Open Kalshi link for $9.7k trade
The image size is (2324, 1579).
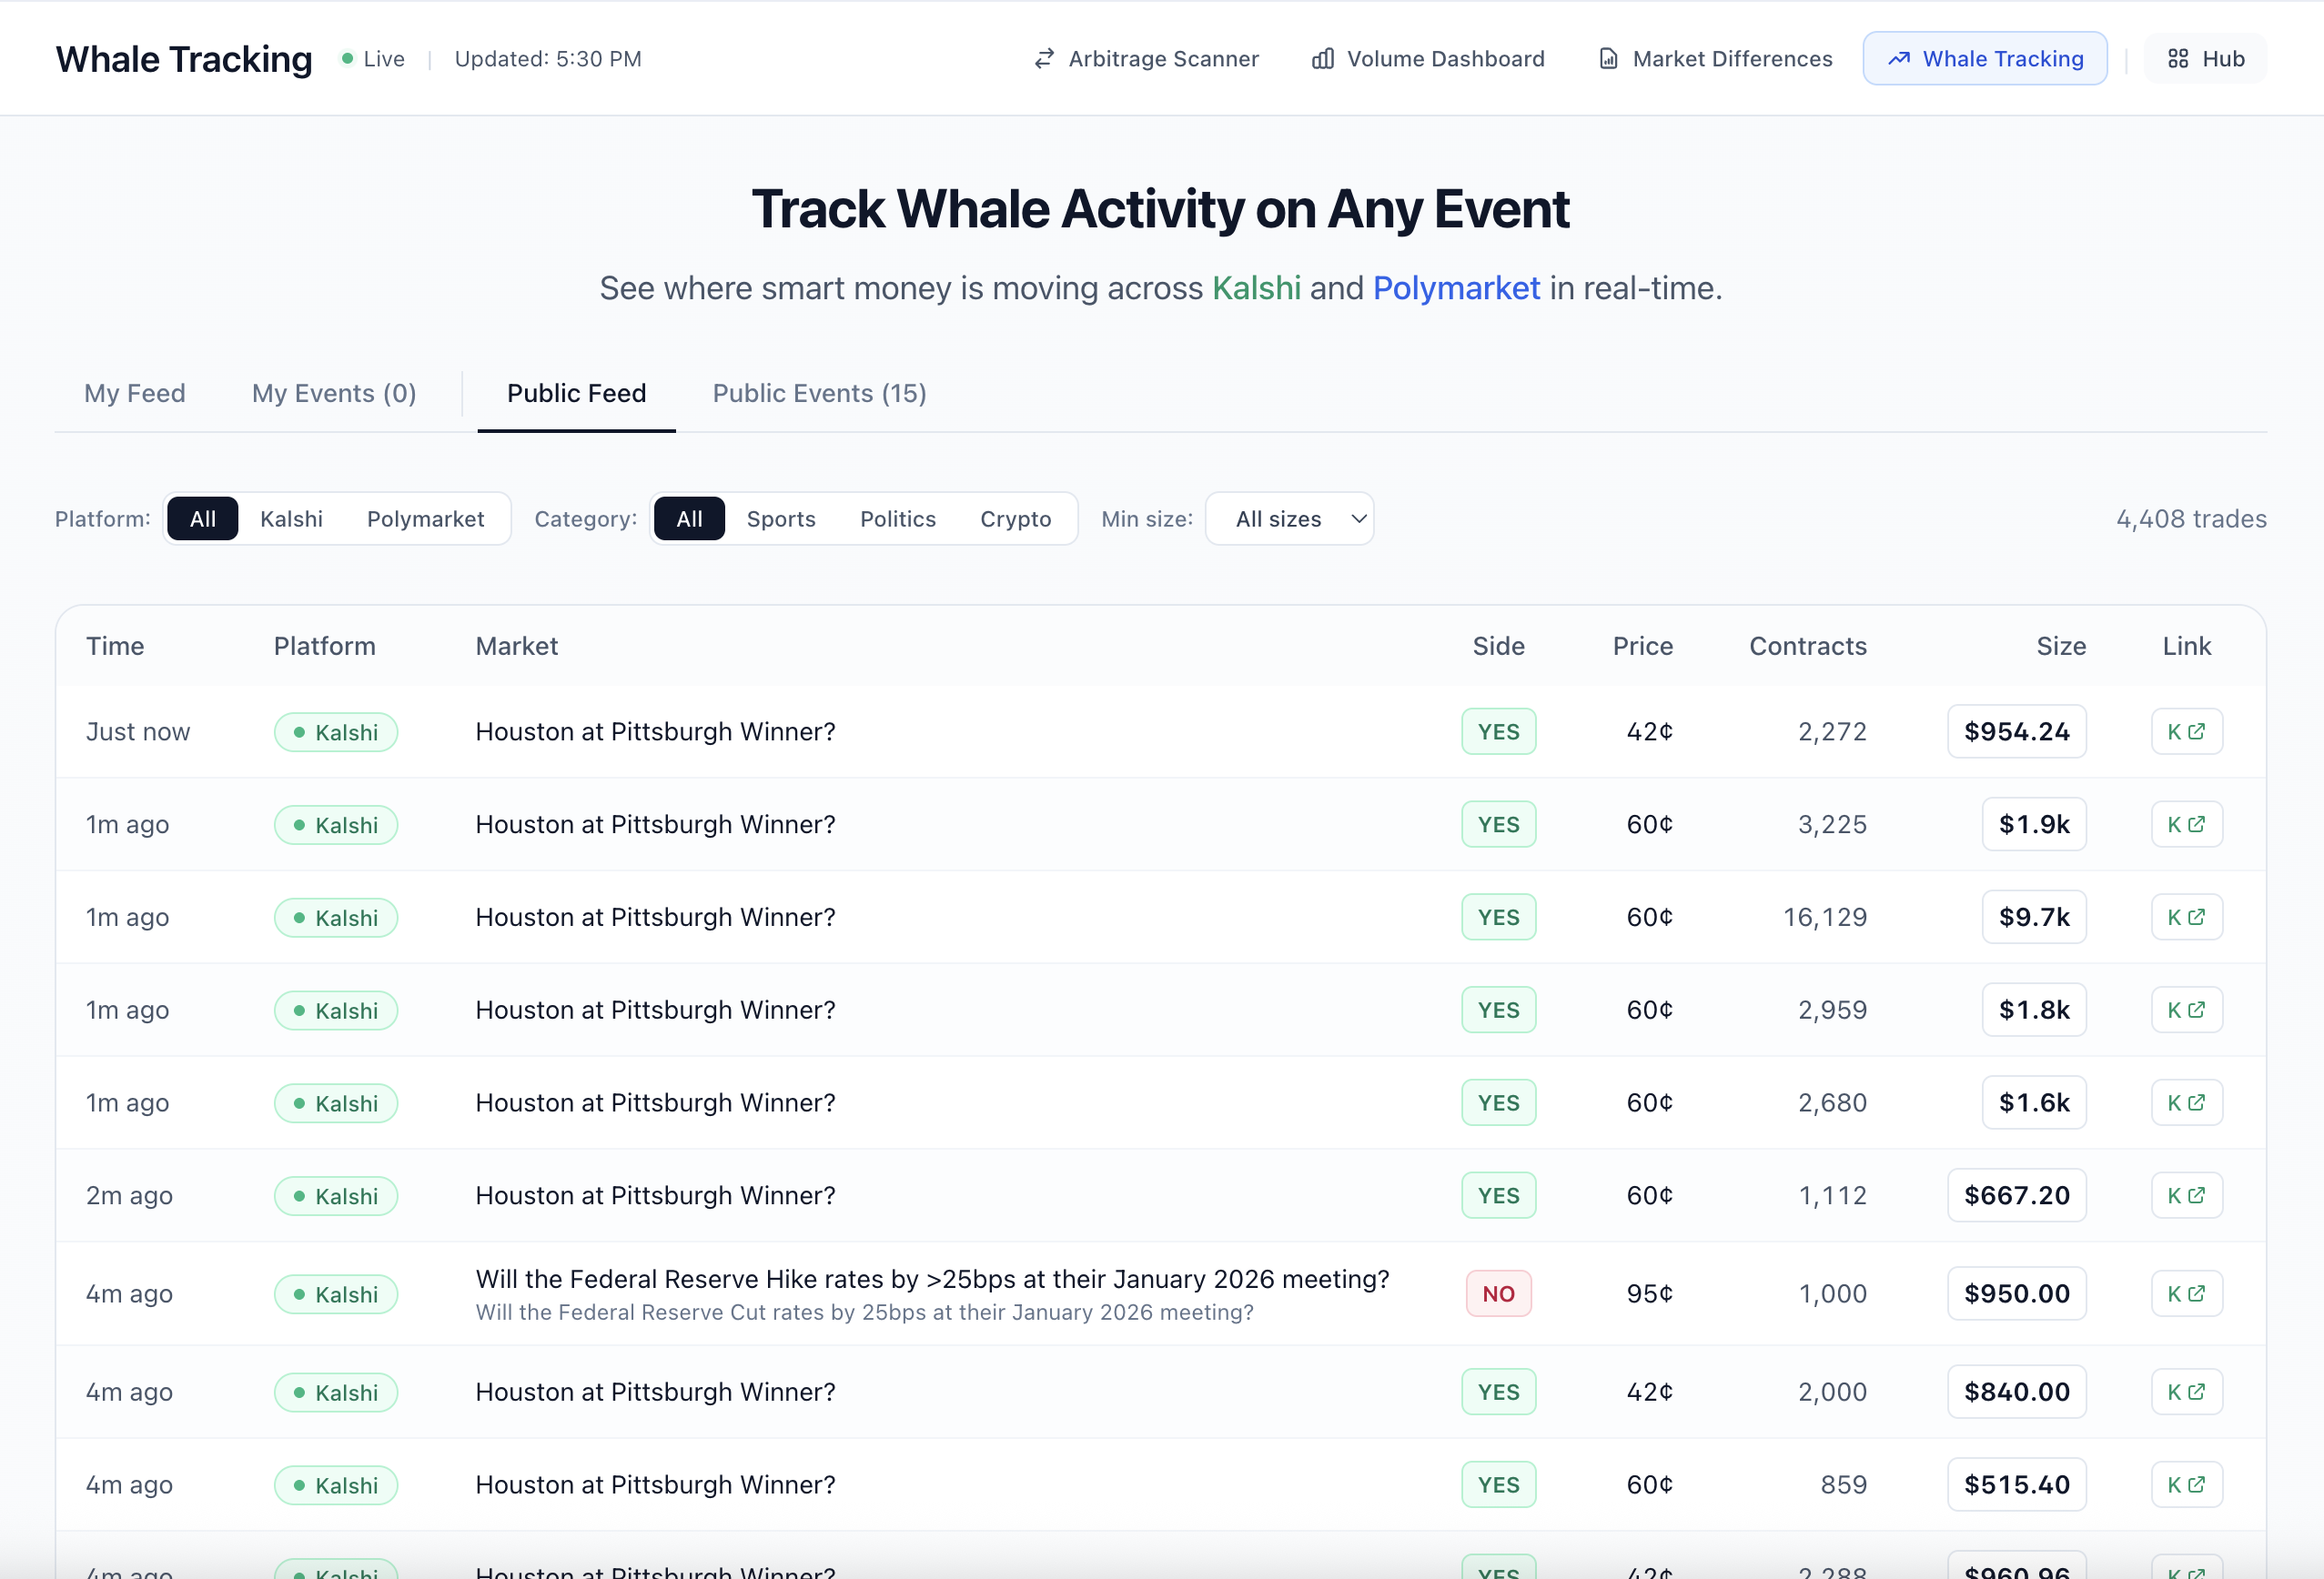click(x=2186, y=918)
